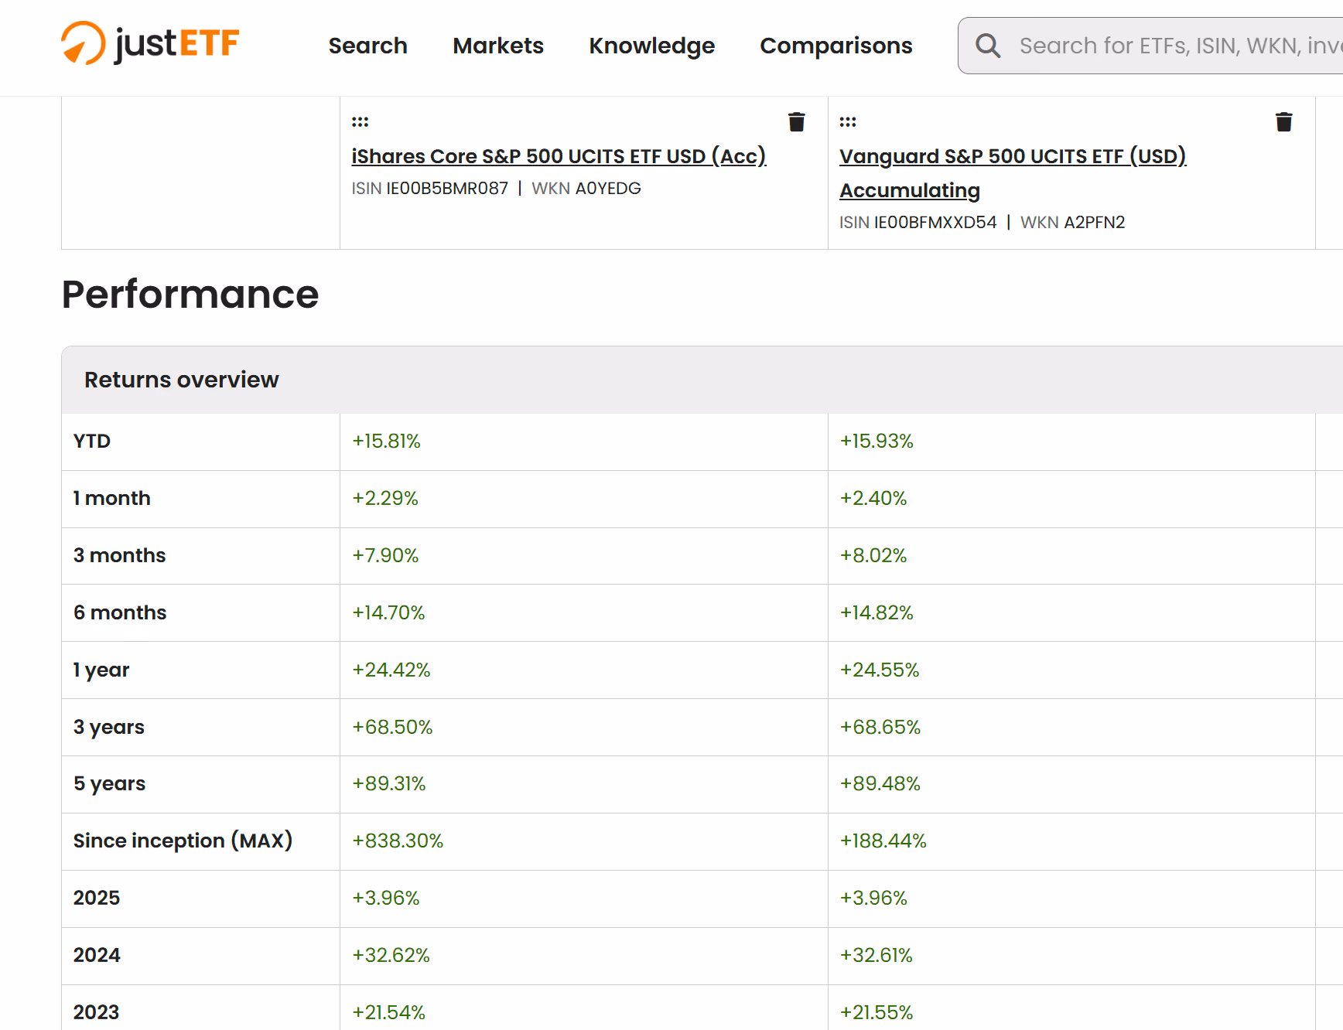Click the iShares 6 months value +14.70%
The height and width of the screenshot is (1030, 1343).
pos(389,613)
